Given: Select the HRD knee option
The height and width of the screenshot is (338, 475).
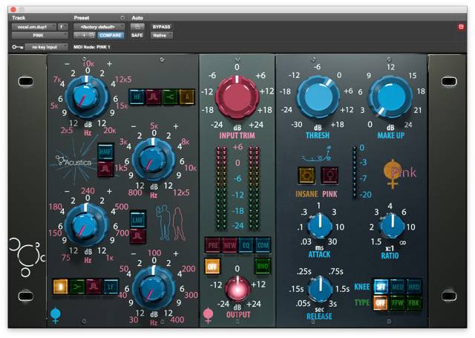Looking at the screenshot, I should 414,287.
